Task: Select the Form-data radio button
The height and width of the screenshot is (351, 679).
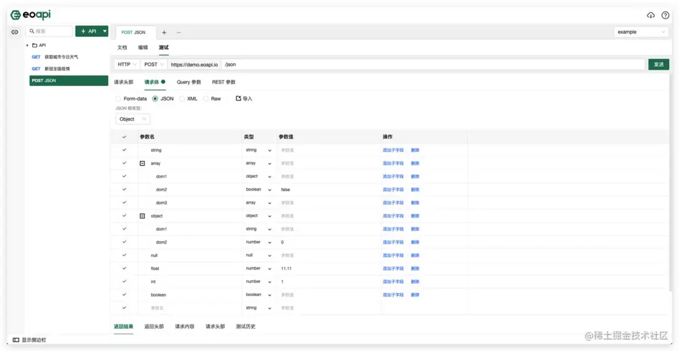Action: pyautogui.click(x=118, y=99)
